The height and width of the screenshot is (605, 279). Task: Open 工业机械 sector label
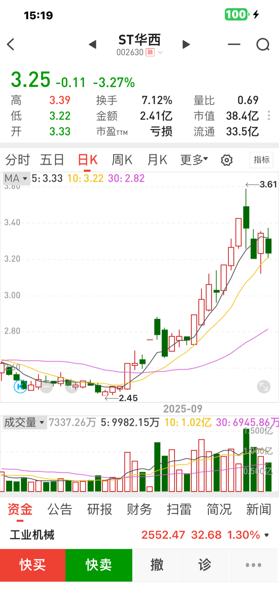click(x=32, y=535)
